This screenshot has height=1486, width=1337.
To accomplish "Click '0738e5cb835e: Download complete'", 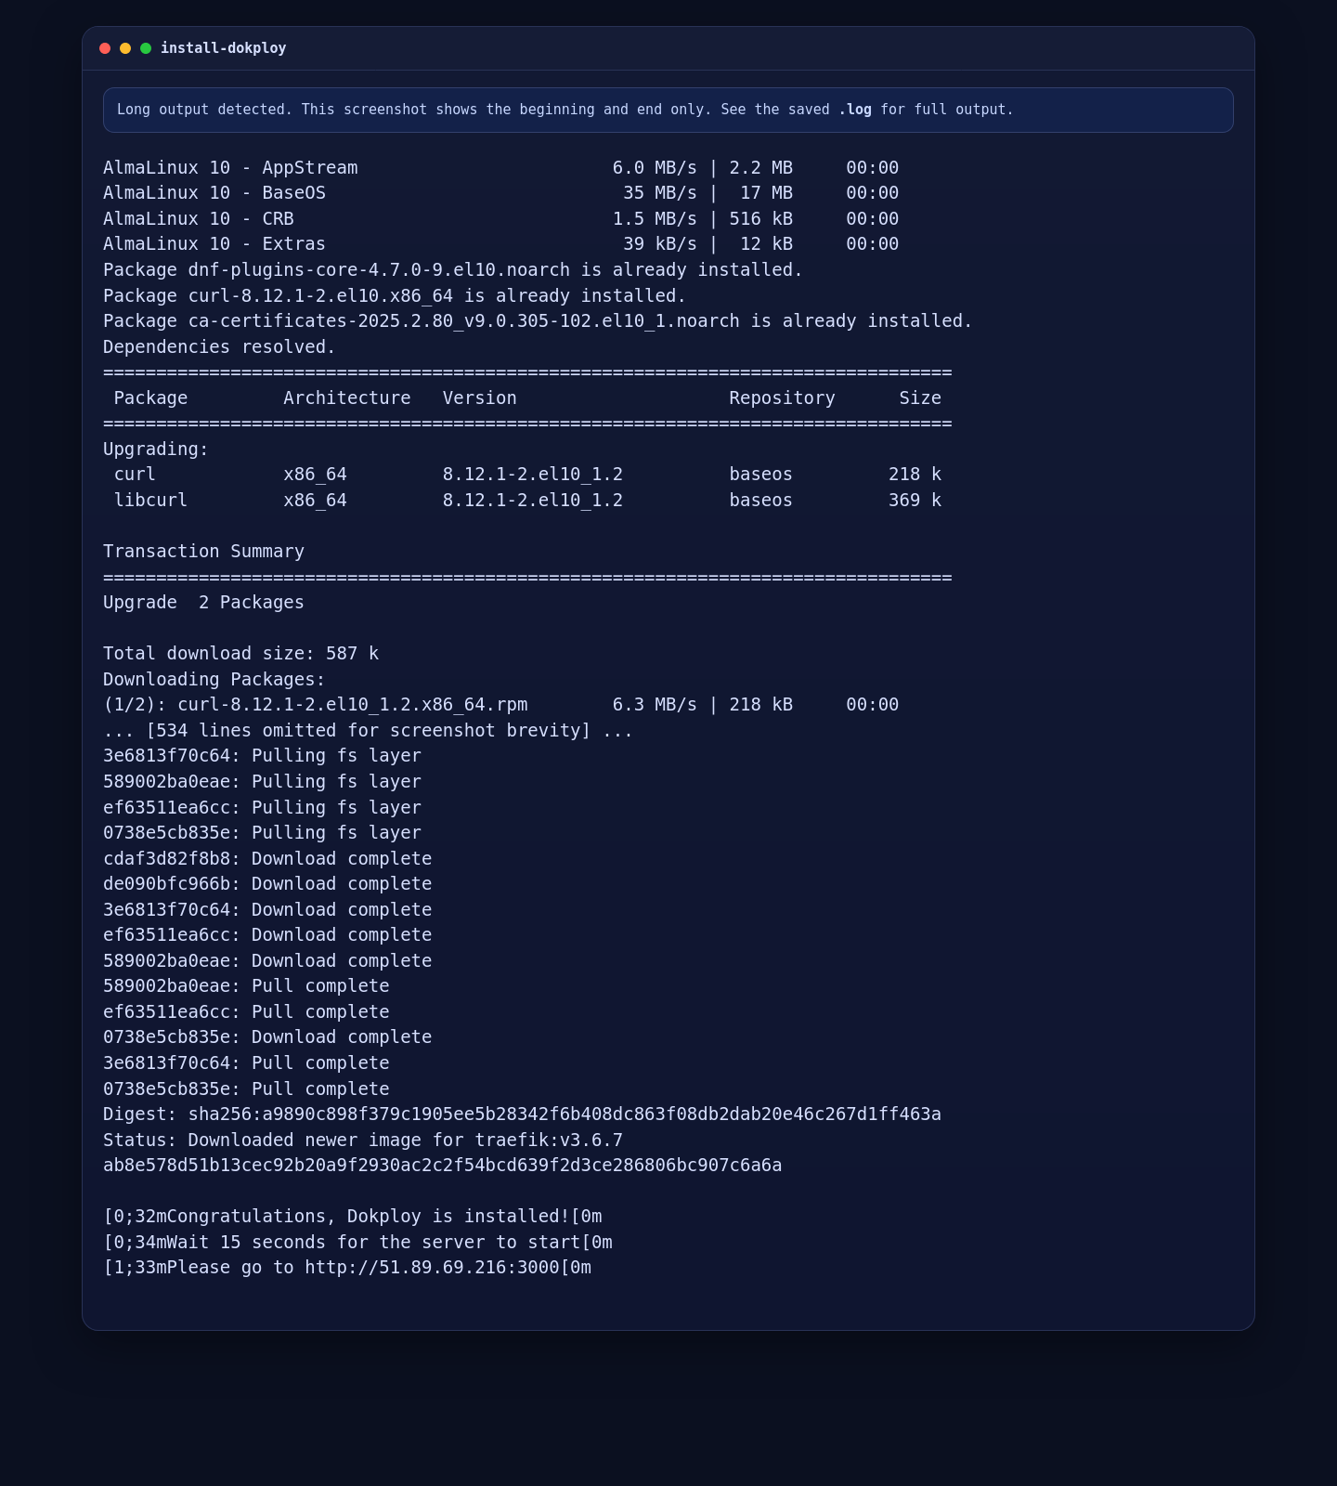I will [267, 1037].
